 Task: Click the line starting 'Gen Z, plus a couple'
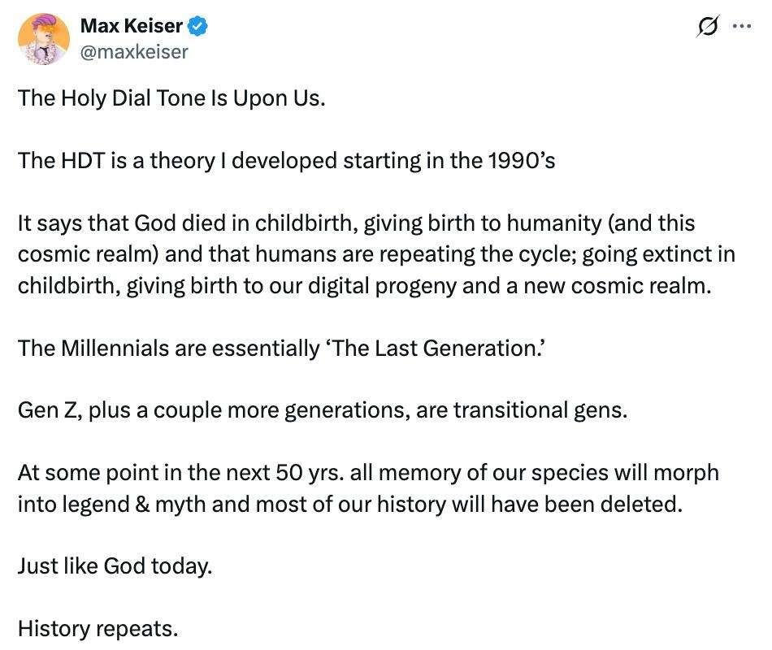click(323, 410)
